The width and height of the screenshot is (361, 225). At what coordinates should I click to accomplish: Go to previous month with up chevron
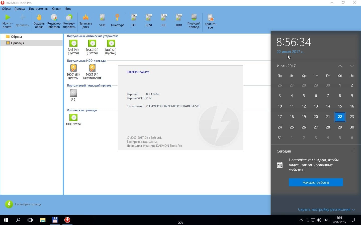[340, 66]
